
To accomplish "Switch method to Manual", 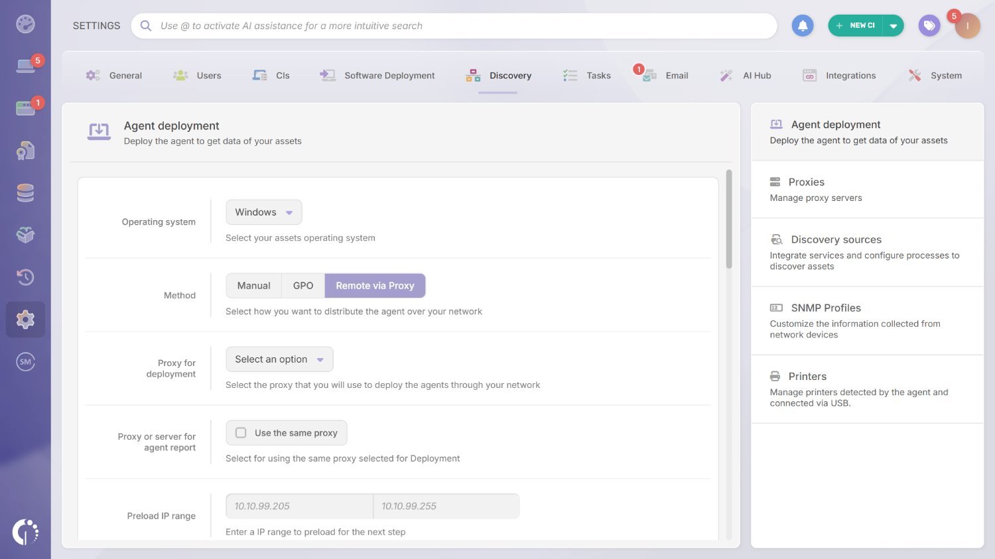I will [253, 285].
